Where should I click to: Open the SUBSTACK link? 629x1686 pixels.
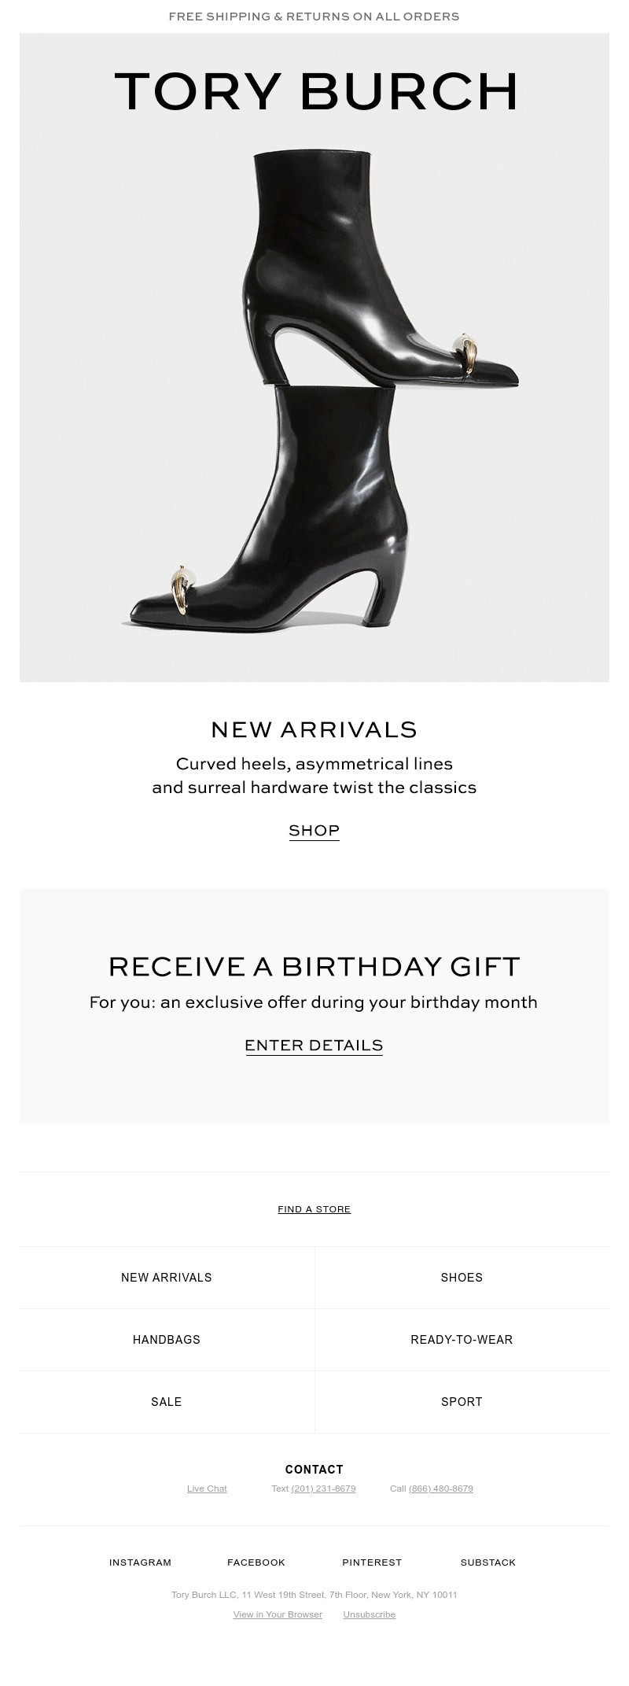(488, 1562)
